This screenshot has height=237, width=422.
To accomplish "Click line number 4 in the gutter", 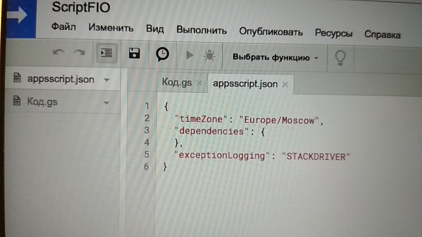I will coord(147,143).
